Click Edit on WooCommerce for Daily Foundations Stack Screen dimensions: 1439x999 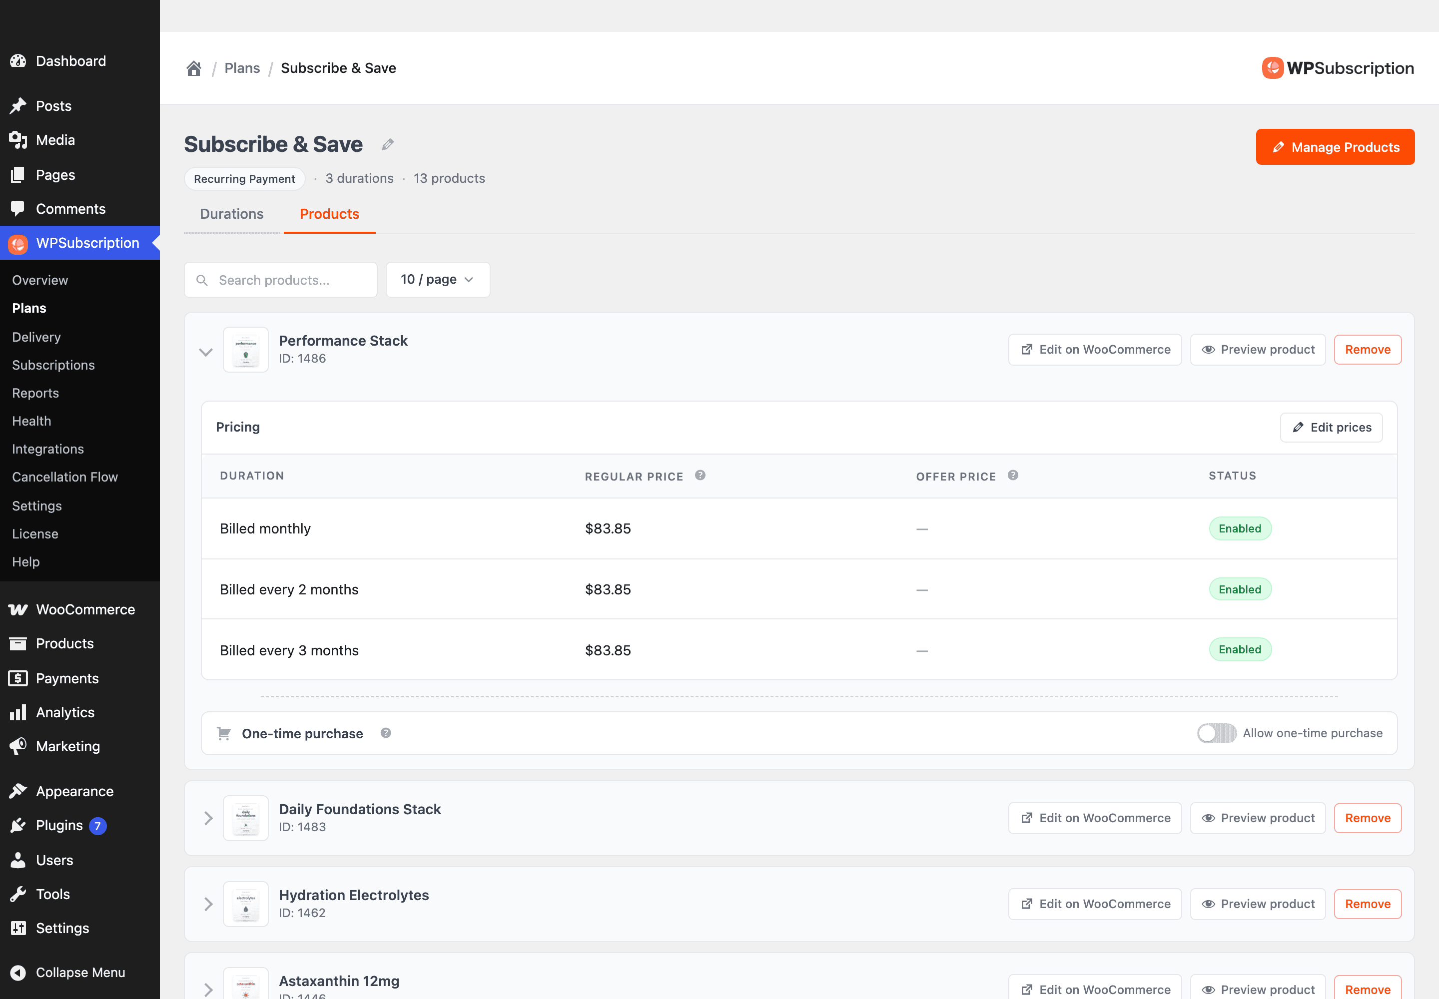[x=1095, y=818]
